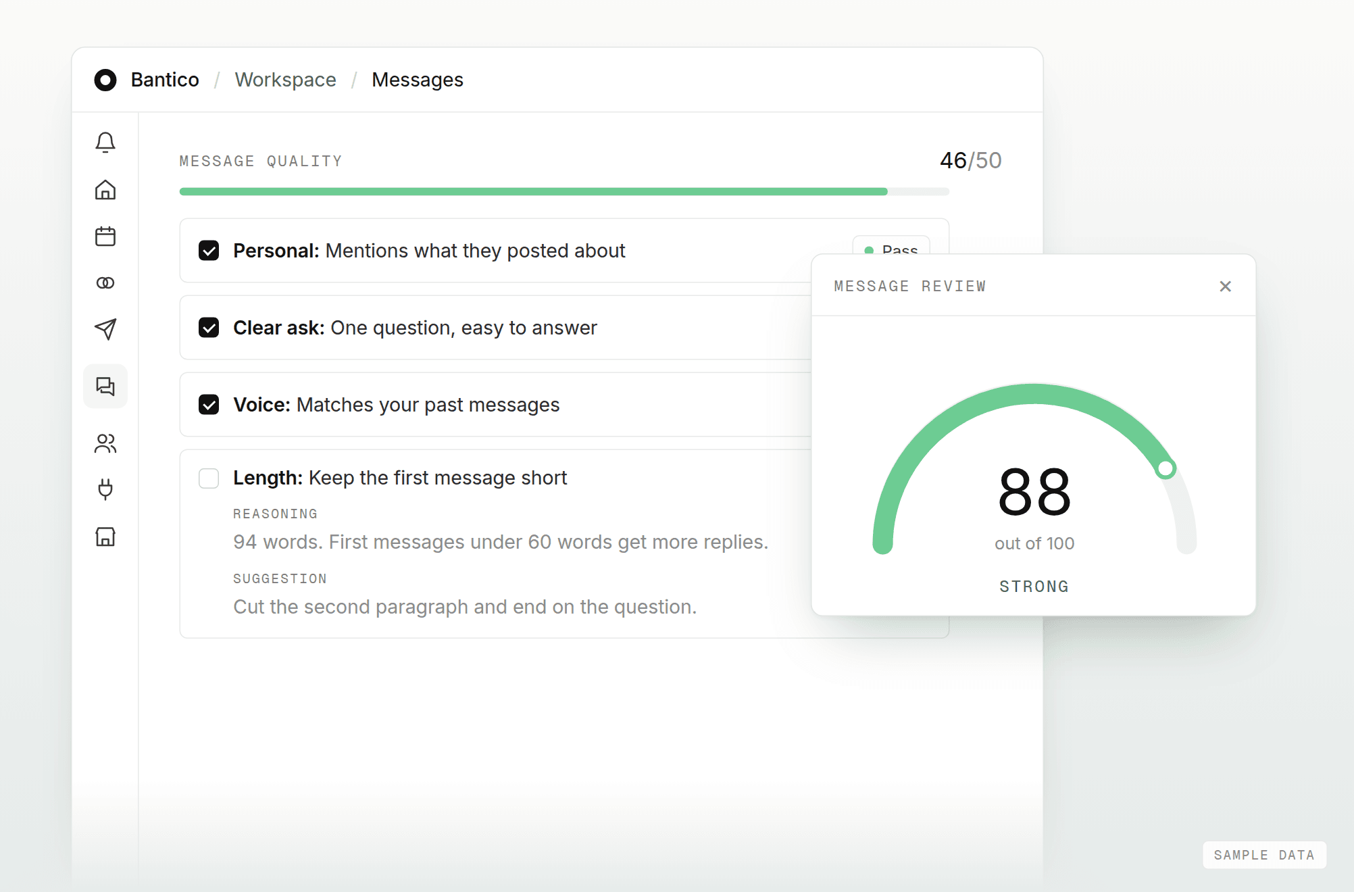Uncheck the Voice criterion checkbox

(209, 405)
